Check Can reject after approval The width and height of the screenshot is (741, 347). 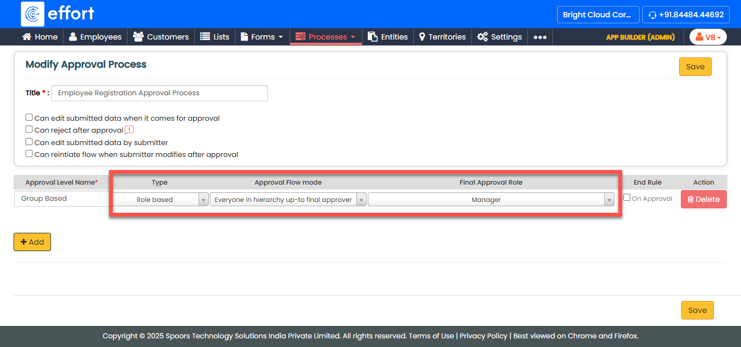29,129
